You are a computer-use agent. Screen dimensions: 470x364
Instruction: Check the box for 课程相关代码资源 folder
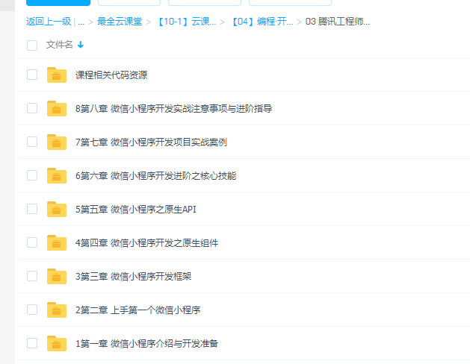32,75
